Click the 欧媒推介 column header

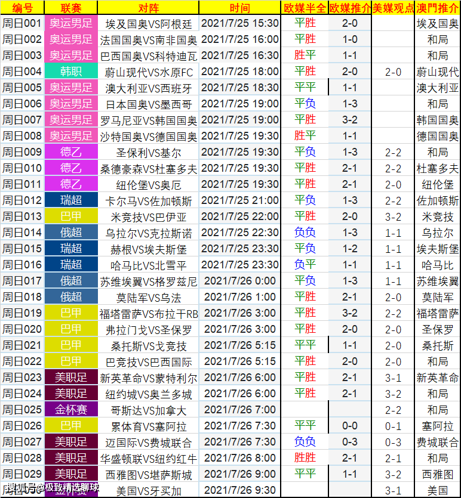(x=350, y=8)
